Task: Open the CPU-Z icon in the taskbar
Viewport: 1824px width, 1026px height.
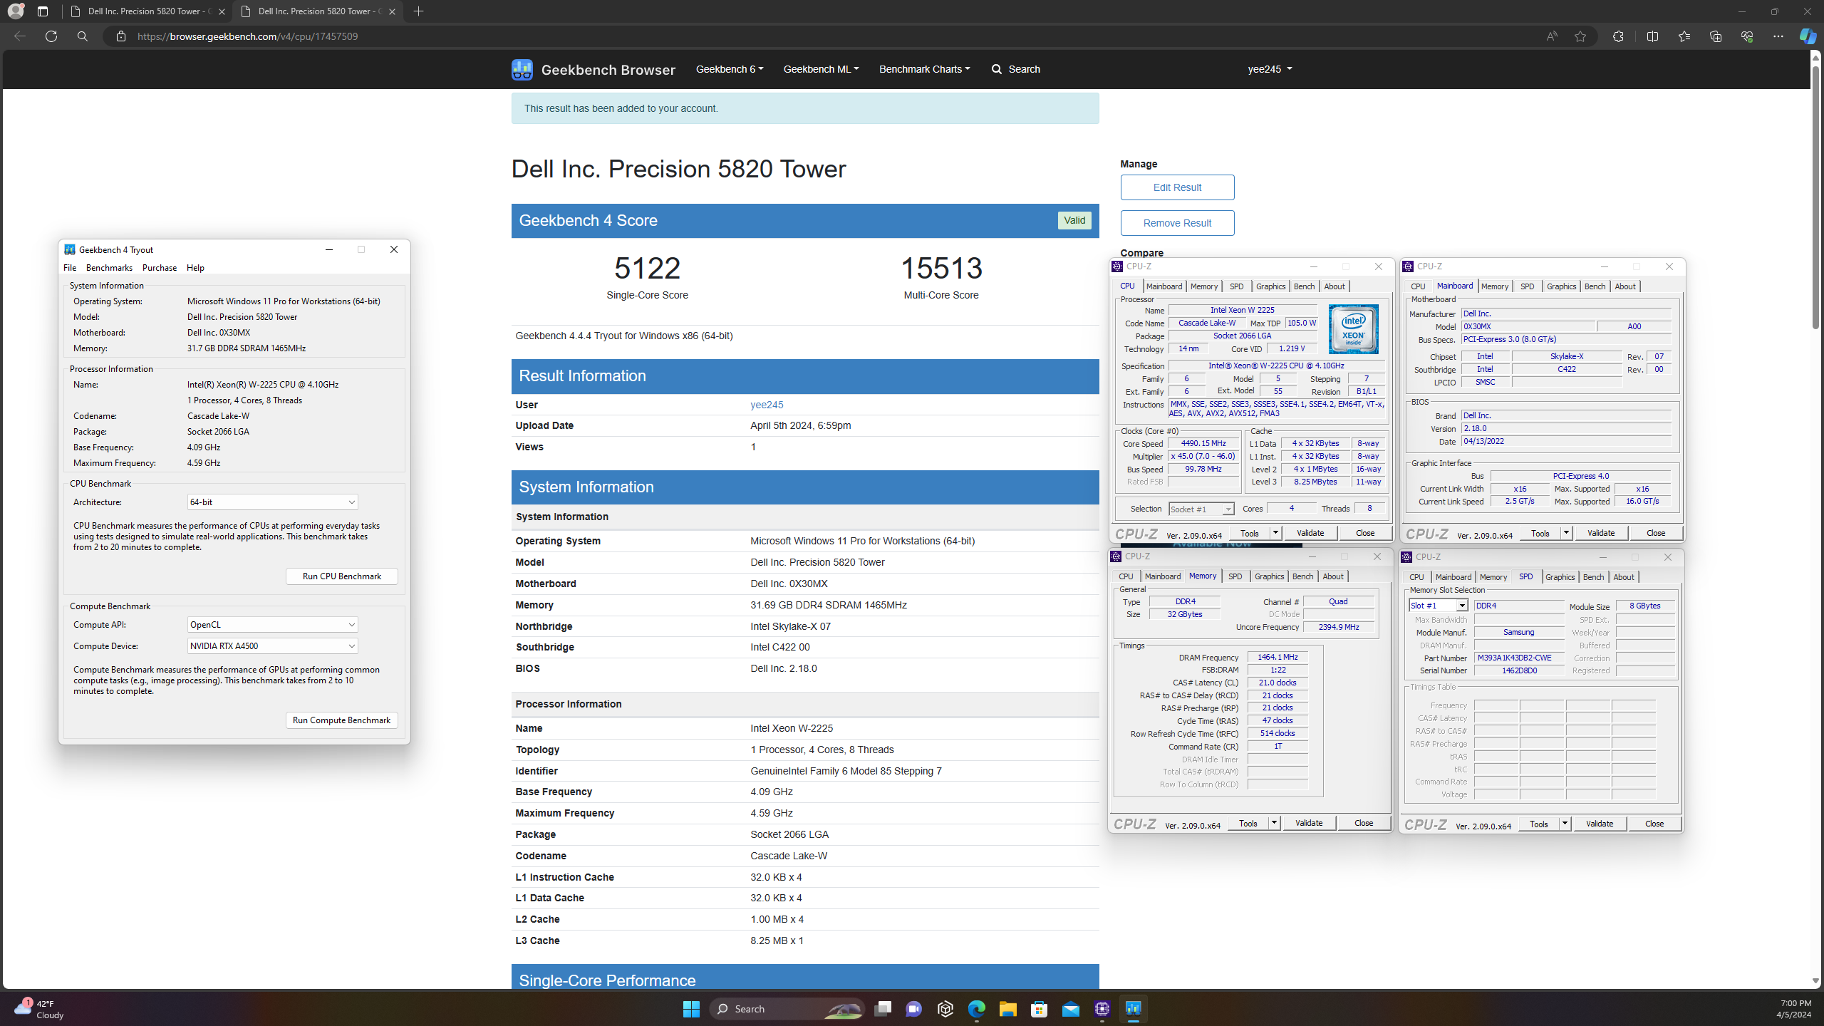Action: [1102, 1009]
